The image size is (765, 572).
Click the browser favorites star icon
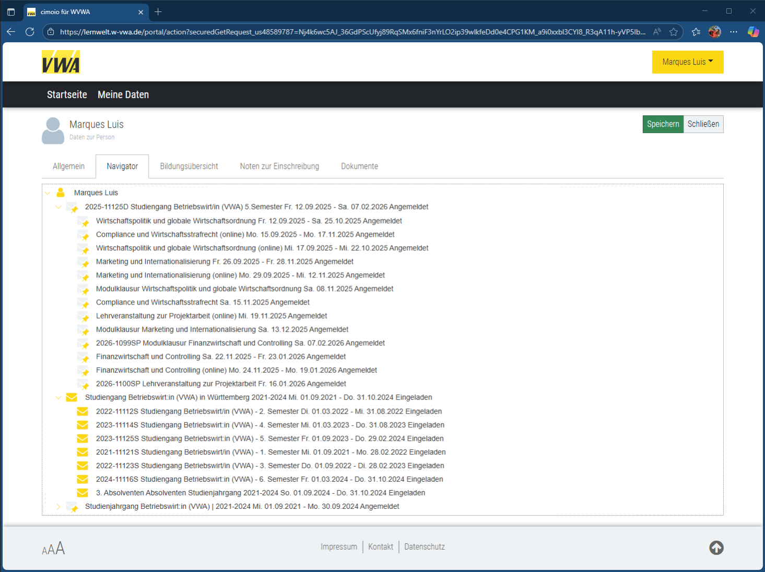[674, 32]
